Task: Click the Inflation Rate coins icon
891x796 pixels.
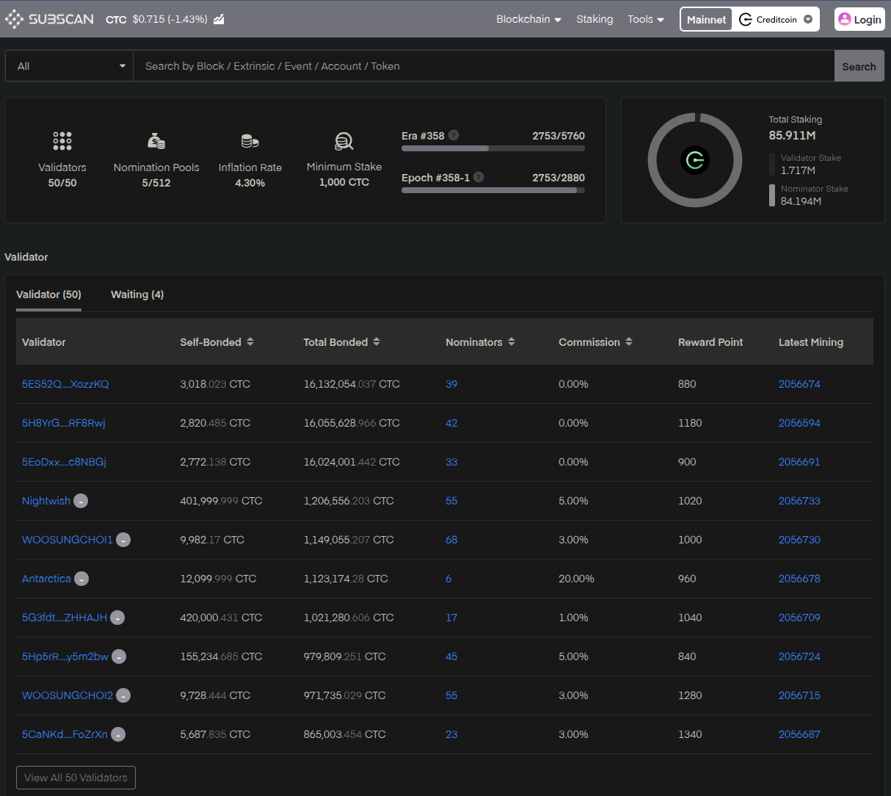Action: click(x=250, y=141)
